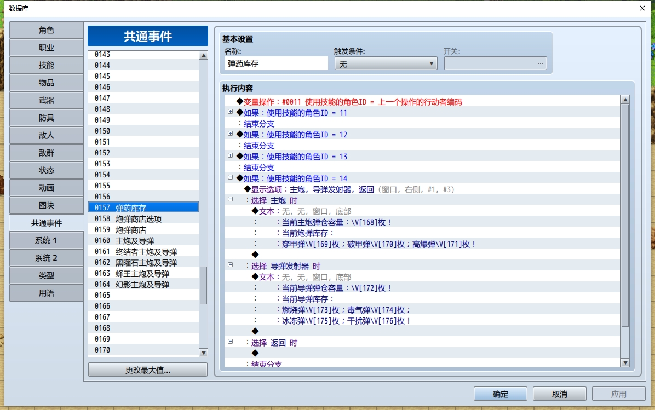Click event list scroll down arrow
This screenshot has width=655, height=410.
203,353
